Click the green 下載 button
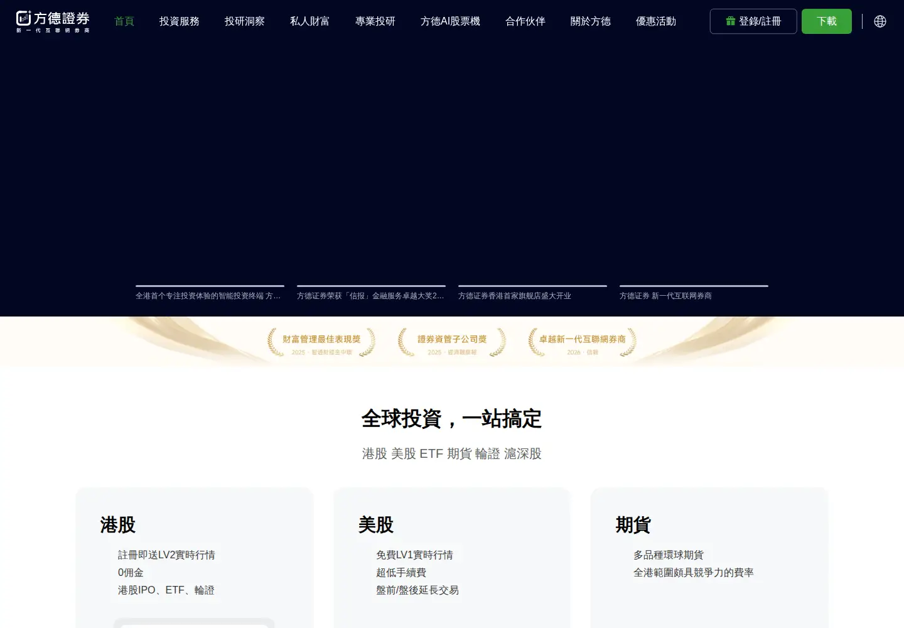The height and width of the screenshot is (628, 904). [x=827, y=21]
